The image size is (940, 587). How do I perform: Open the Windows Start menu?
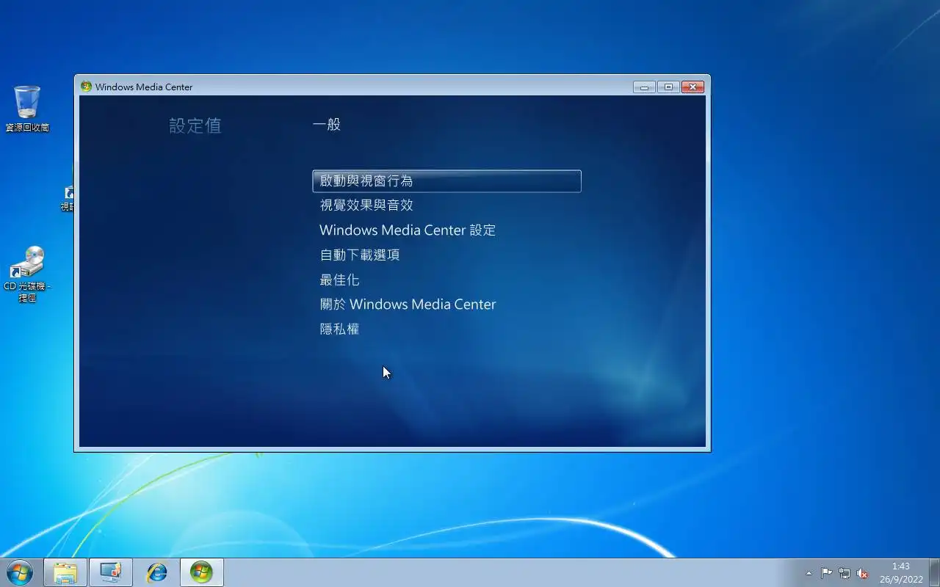tap(20, 572)
